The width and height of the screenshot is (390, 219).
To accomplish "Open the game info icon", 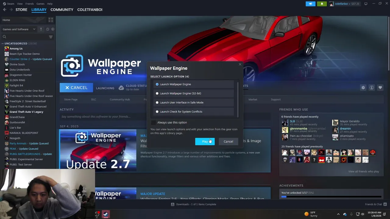I will click(371, 88).
